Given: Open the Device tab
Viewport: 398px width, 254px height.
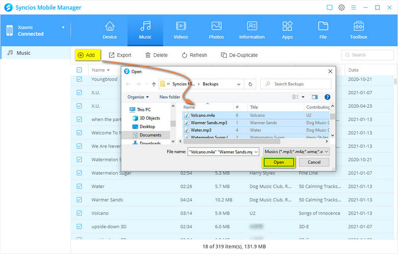Looking at the screenshot, I should 109,30.
